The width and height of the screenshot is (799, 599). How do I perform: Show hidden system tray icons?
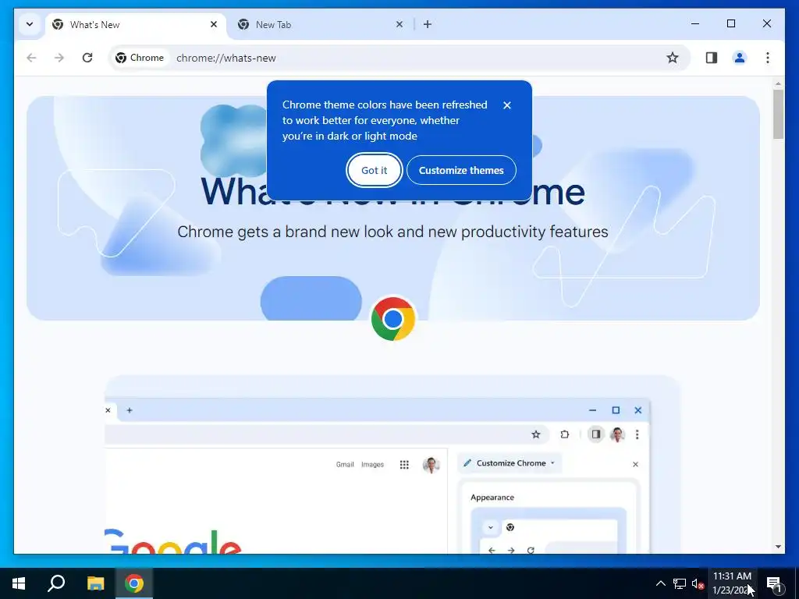click(x=660, y=583)
